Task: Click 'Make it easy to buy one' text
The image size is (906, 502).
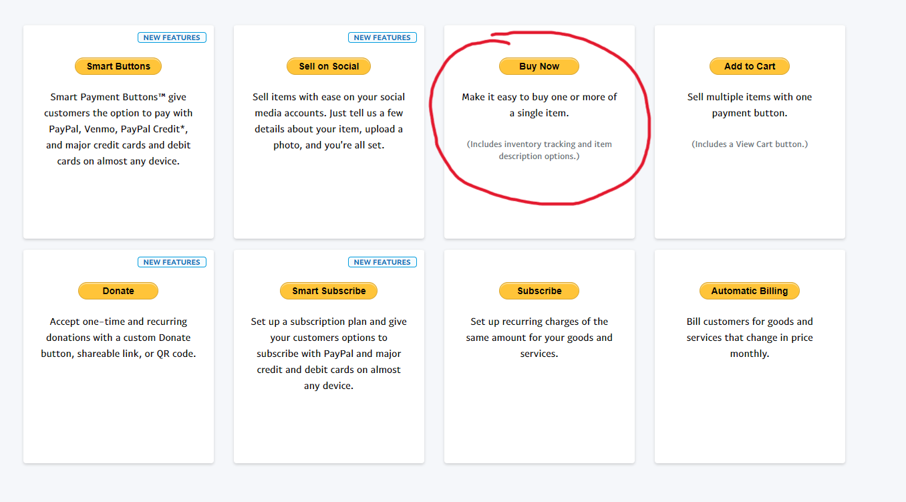Action: [539, 105]
